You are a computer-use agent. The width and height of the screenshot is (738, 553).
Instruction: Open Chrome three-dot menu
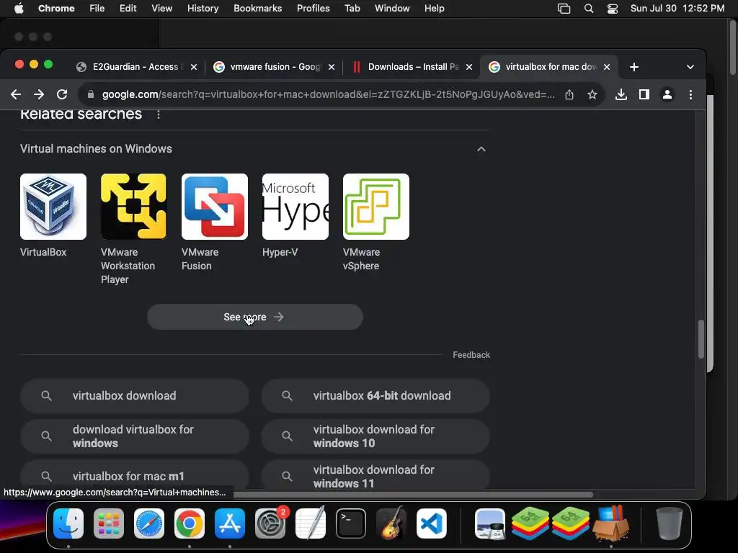click(690, 94)
